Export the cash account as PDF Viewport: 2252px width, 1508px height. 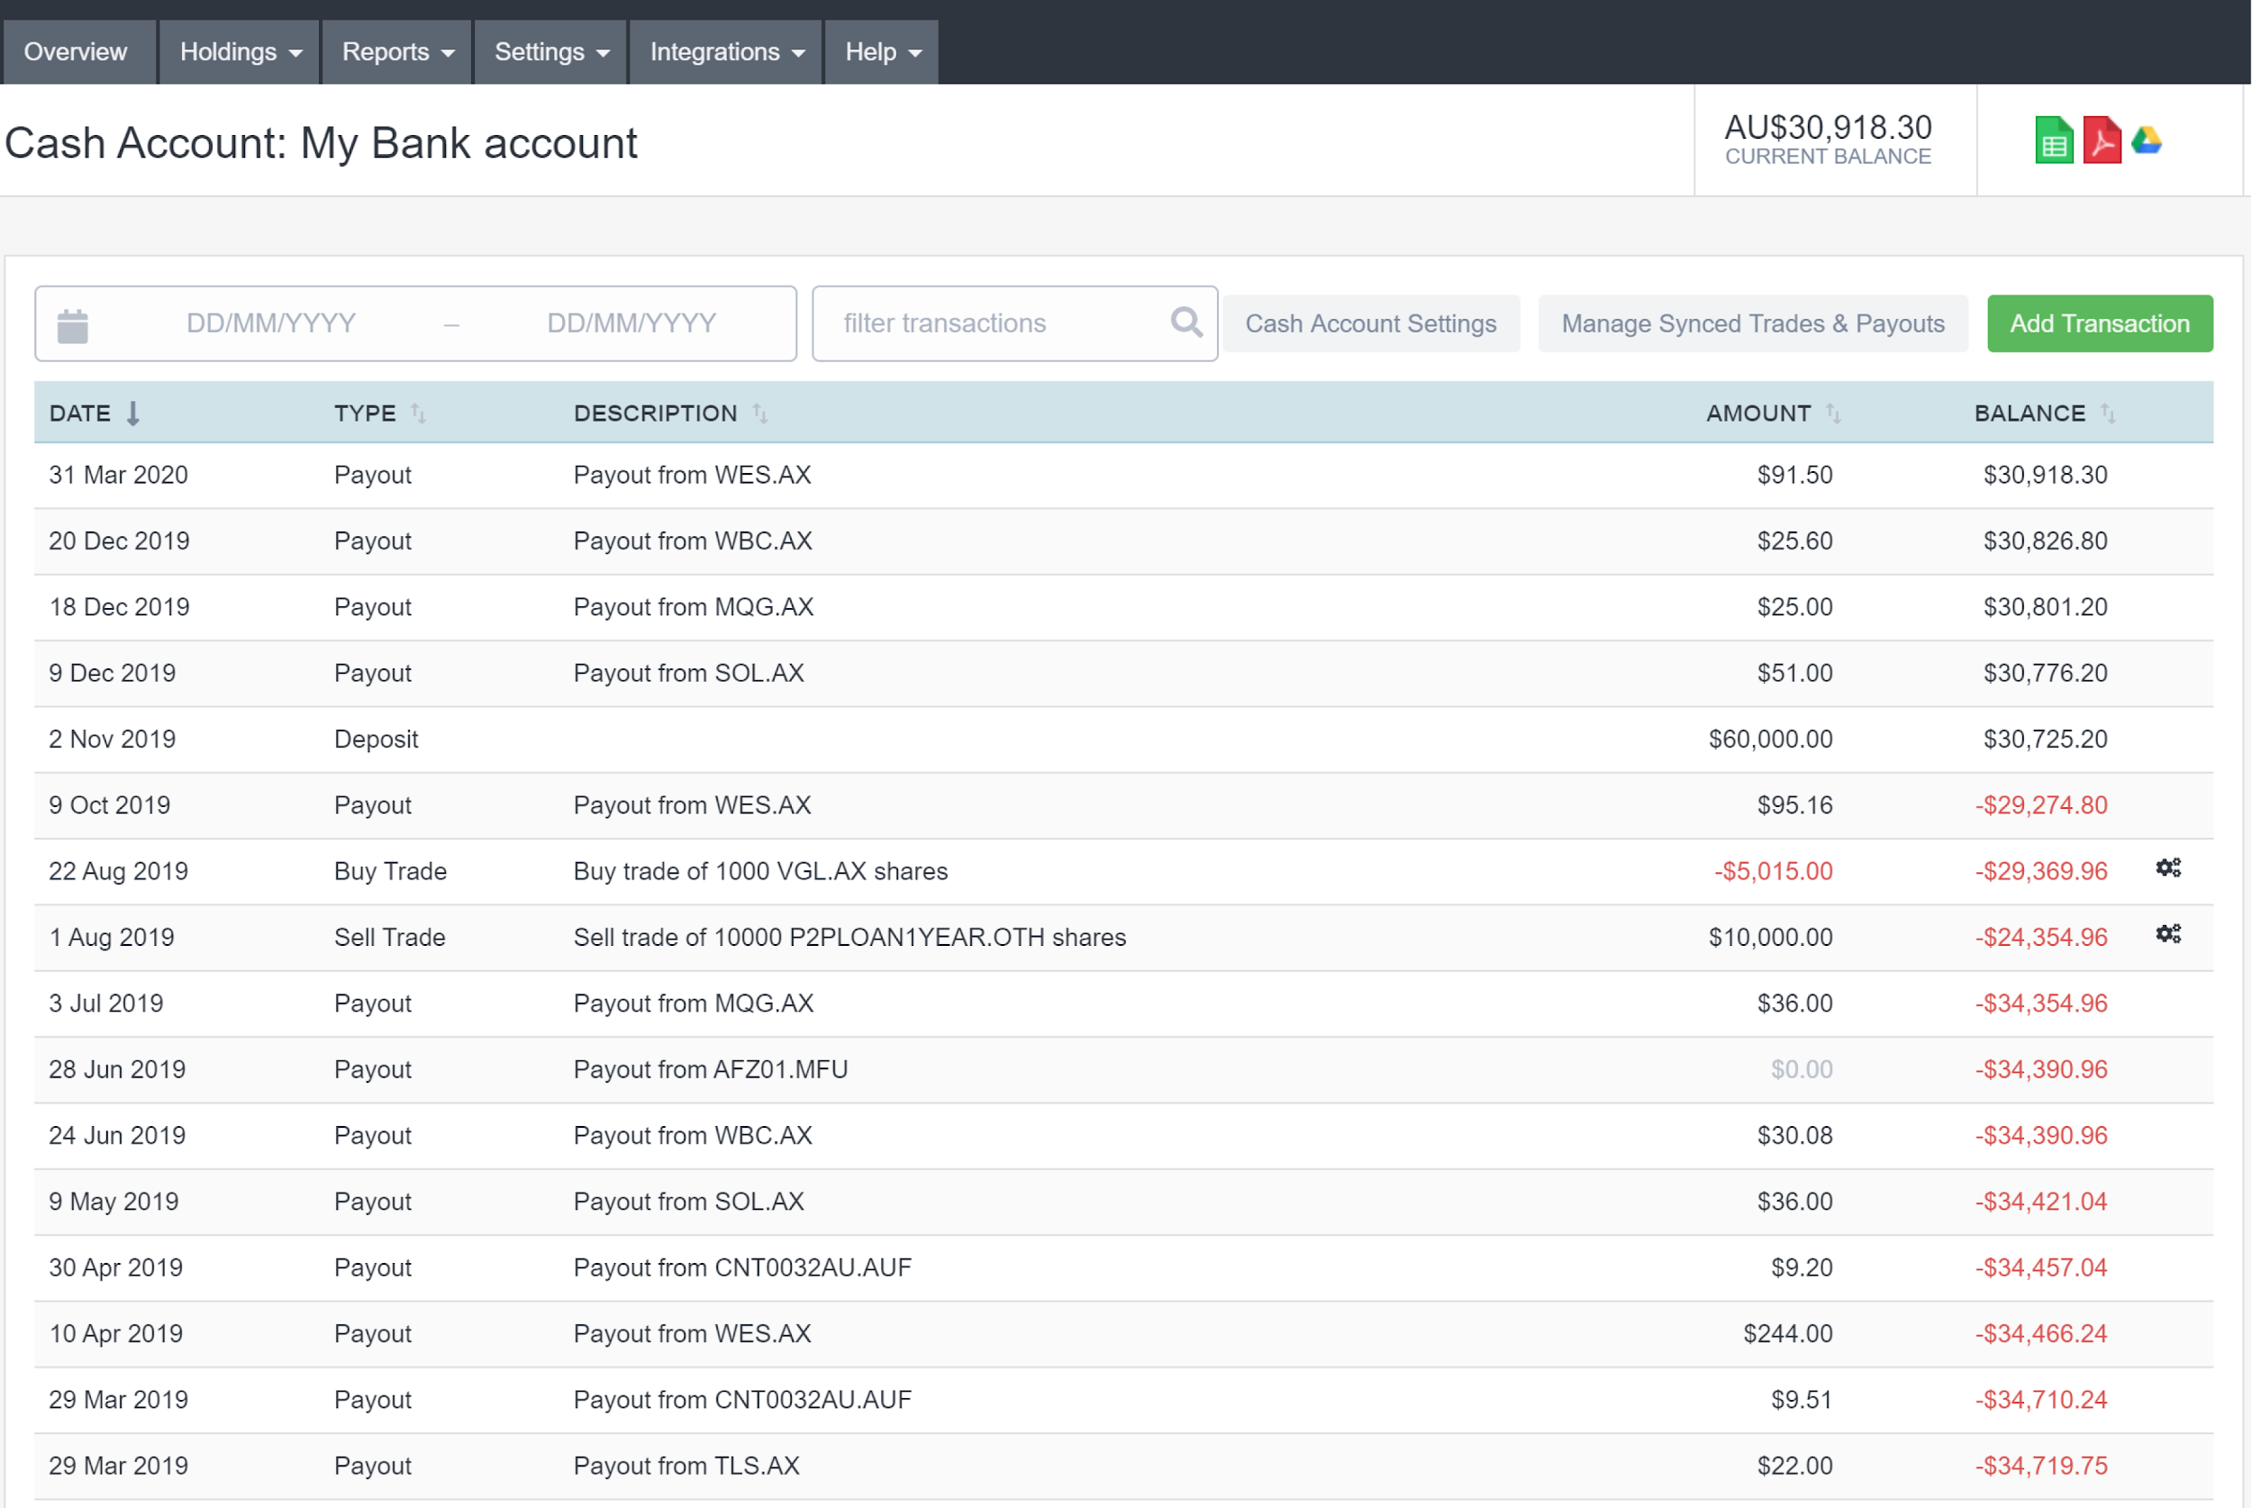tap(2102, 141)
